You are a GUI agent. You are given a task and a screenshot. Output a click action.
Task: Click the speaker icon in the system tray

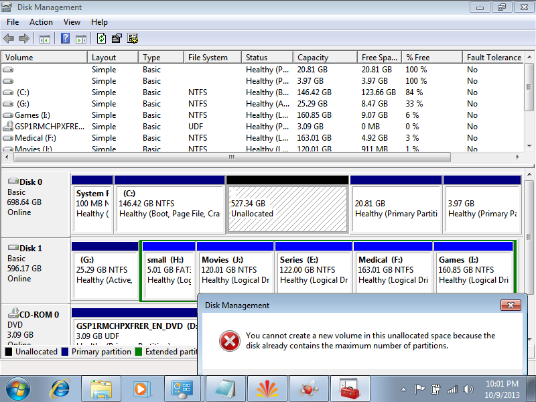coord(467,389)
